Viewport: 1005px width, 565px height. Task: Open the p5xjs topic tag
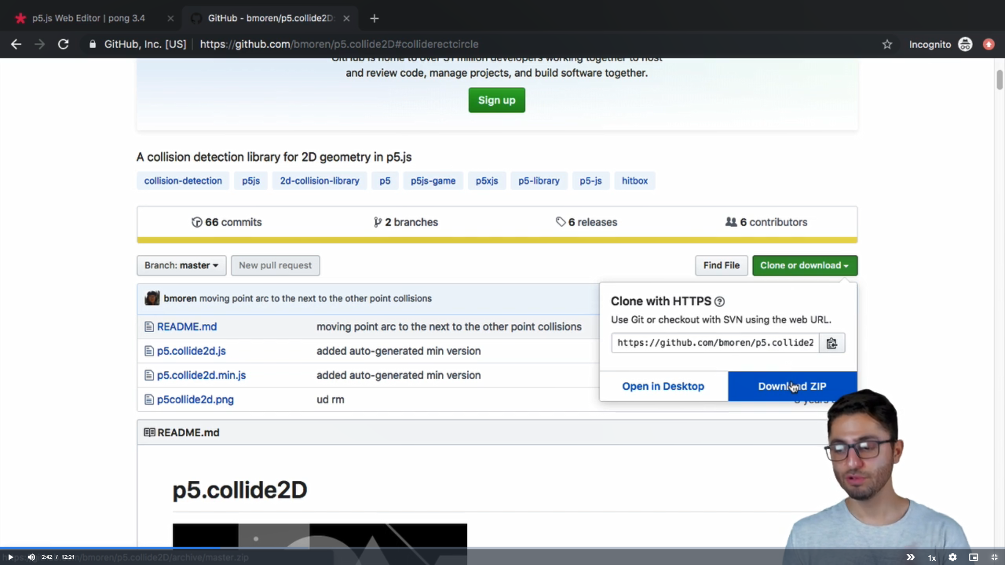487,181
